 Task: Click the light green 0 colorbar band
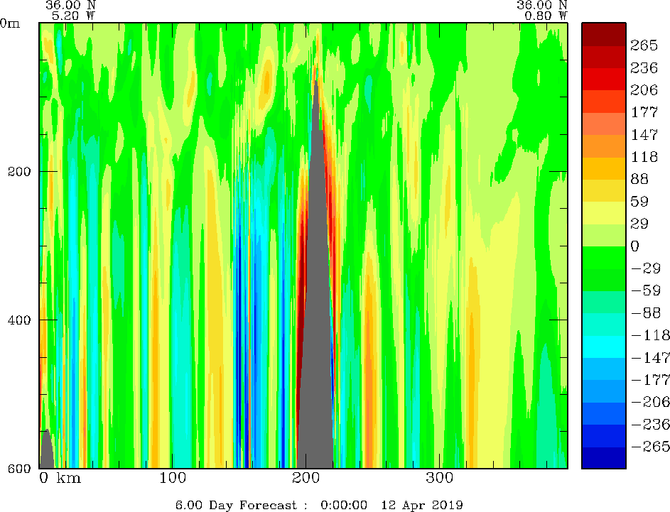pyautogui.click(x=604, y=235)
